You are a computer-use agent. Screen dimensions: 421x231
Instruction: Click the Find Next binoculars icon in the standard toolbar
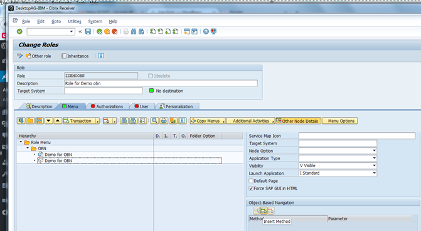point(141,32)
